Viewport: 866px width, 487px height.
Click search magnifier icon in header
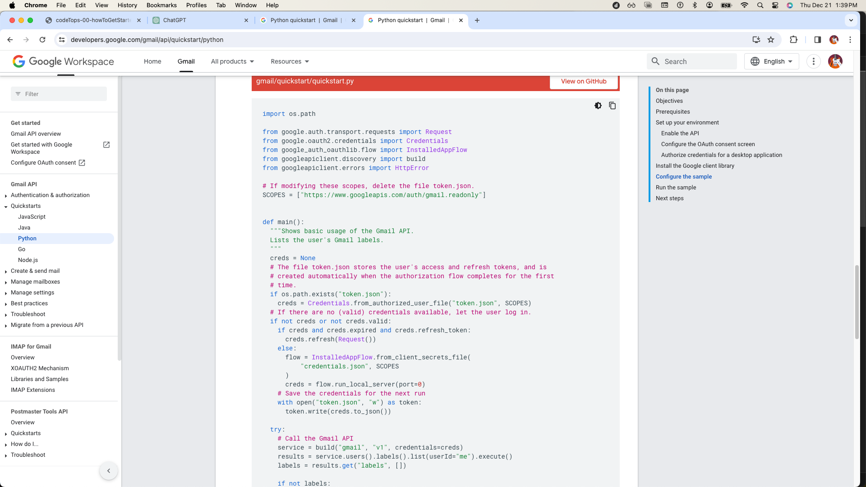[655, 61]
